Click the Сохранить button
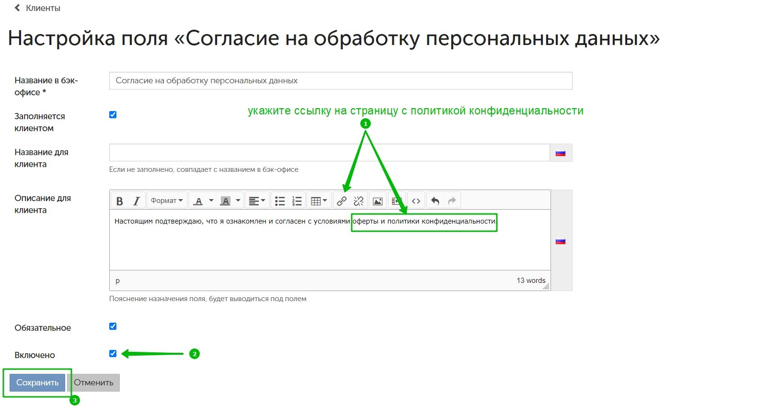Screen dimensions: 769x416 (37, 382)
